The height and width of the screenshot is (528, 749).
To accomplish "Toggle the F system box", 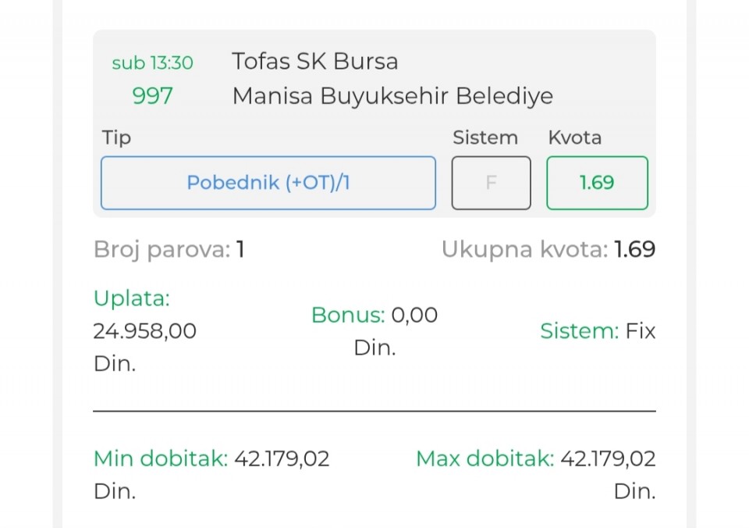I will pyautogui.click(x=491, y=183).
